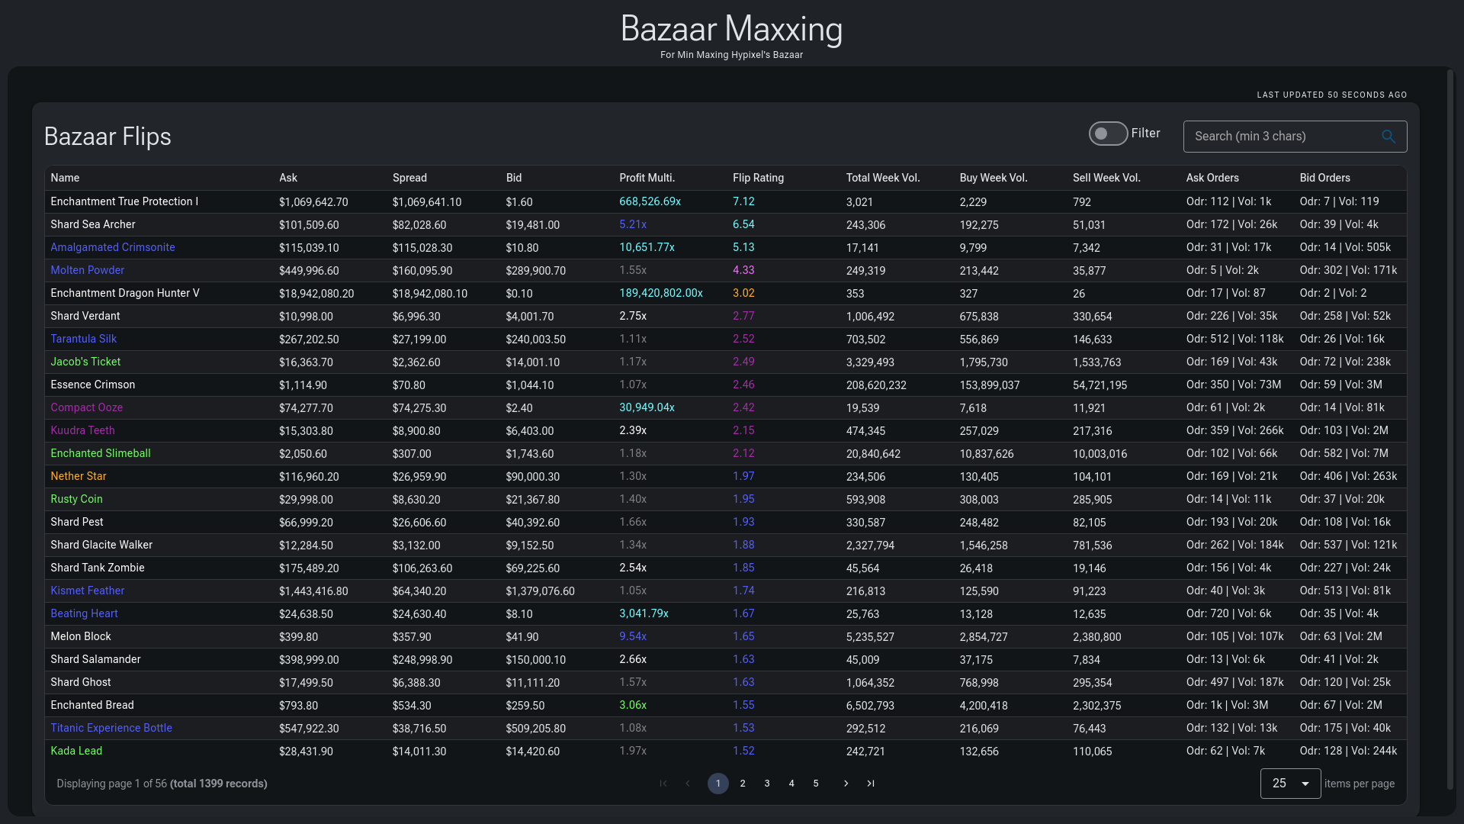Click the Enchanted Bread name cell
The width and height of the screenshot is (1464, 824).
click(91, 705)
